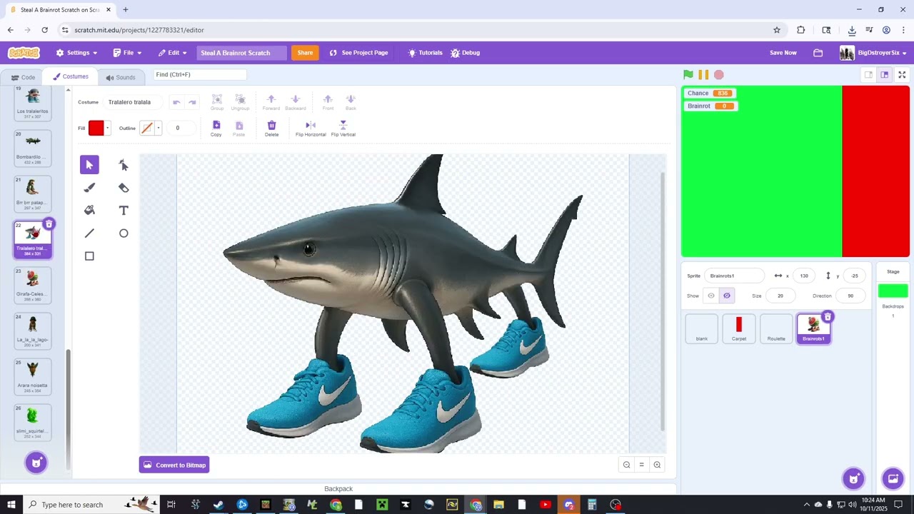Switch to the Code tab
Screen dimensions: 914x514
[x=23, y=77]
